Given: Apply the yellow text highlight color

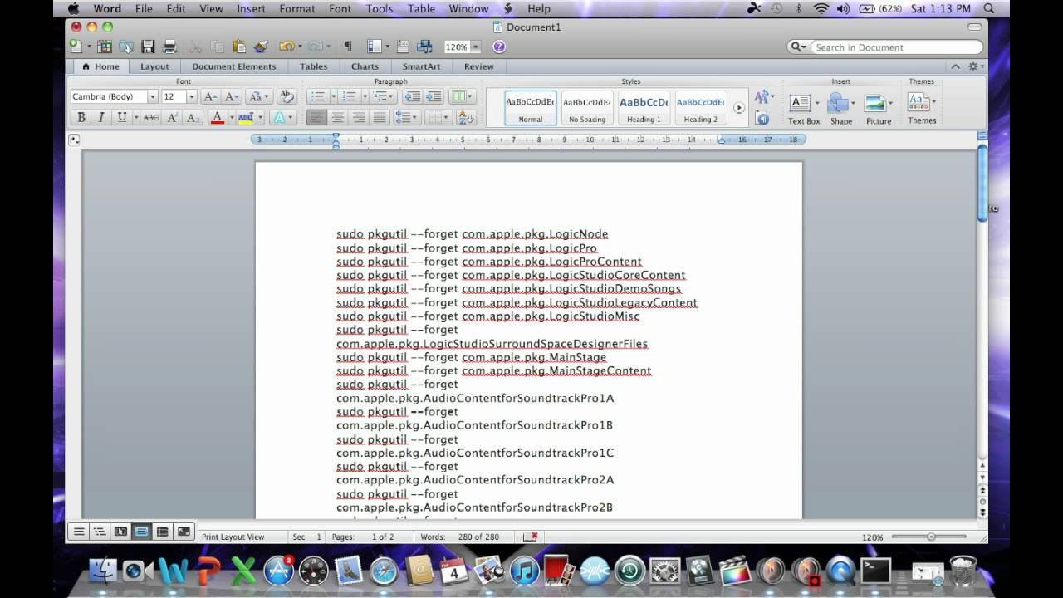Looking at the screenshot, I should click(246, 118).
